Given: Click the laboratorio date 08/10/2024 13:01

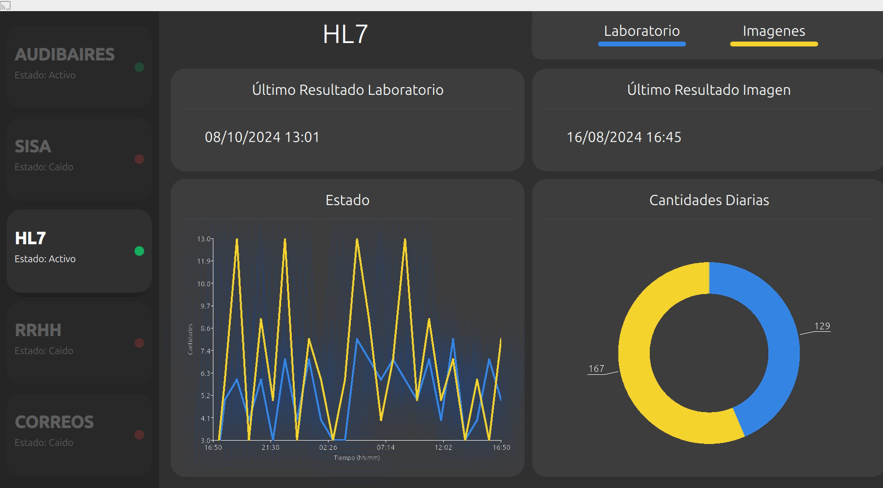Looking at the screenshot, I should [262, 137].
